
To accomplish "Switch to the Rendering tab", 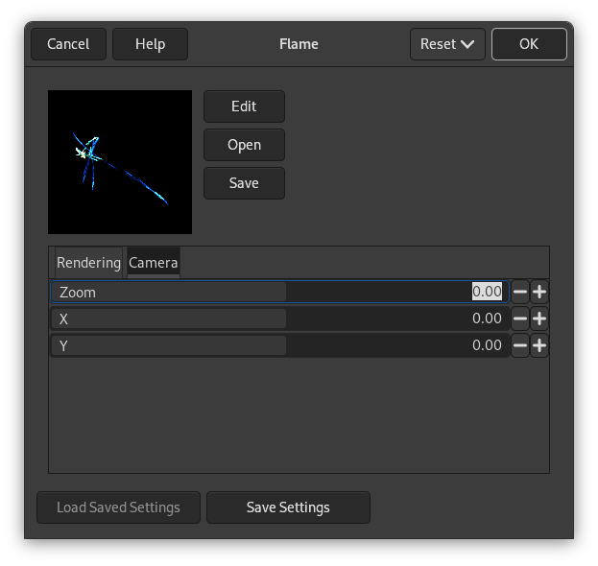I will coord(88,263).
